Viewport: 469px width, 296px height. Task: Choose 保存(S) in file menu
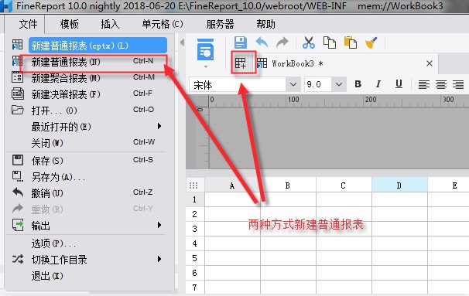coord(88,161)
